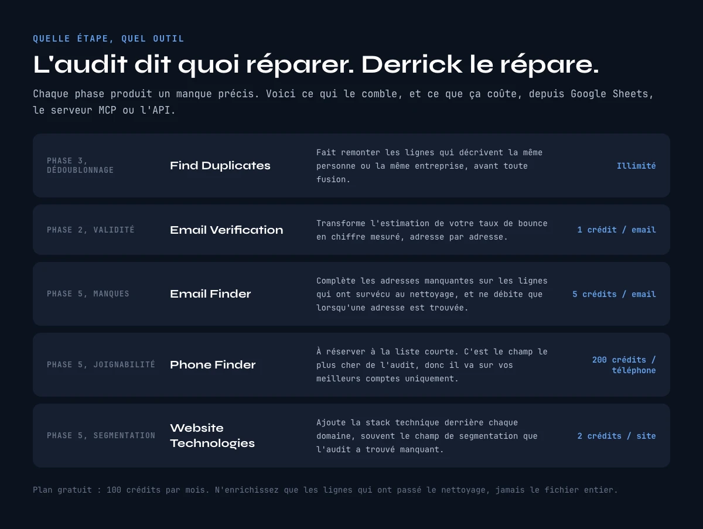Click the description 'Ajoute la stack technique'

[427, 436]
